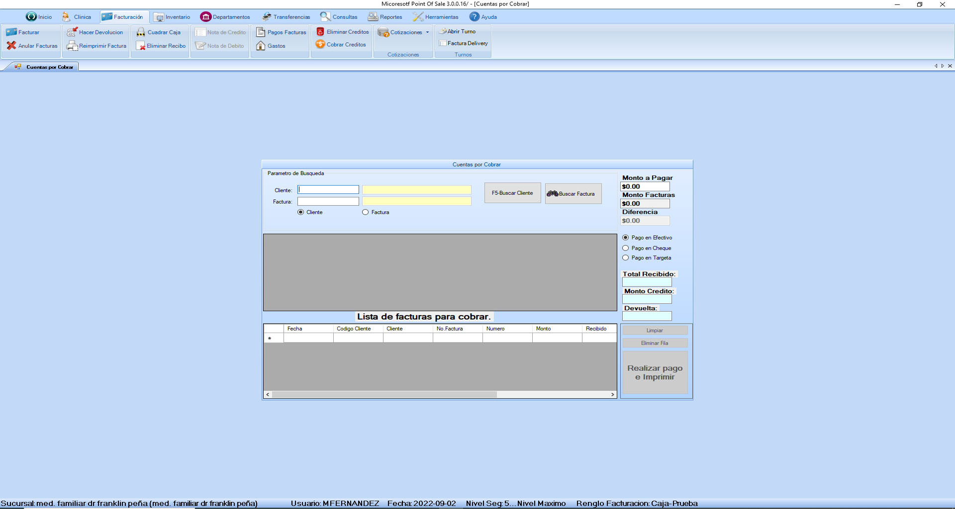Click the Monto Credito field
The height and width of the screenshot is (509, 955).
(x=647, y=299)
